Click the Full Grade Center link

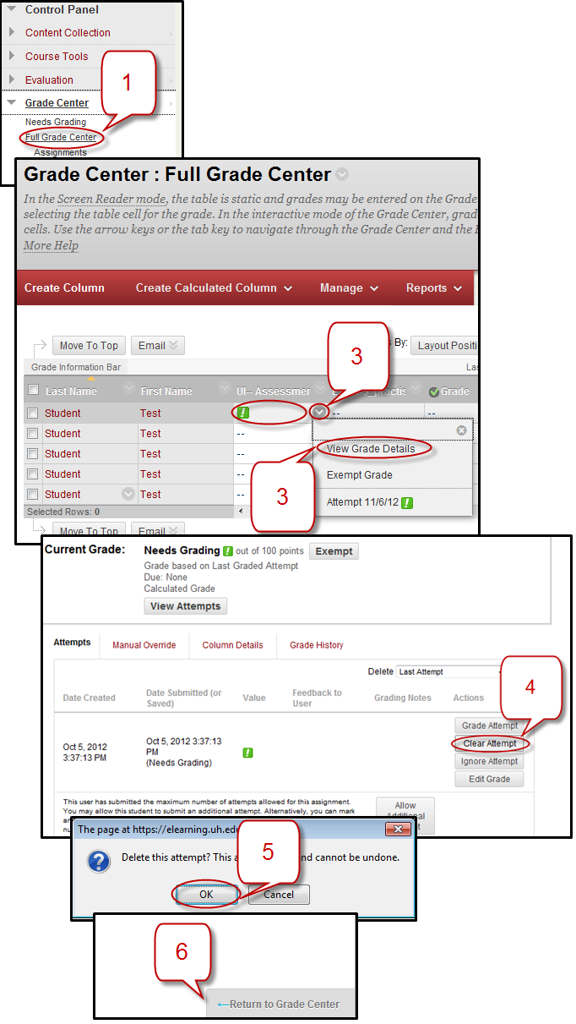60,137
